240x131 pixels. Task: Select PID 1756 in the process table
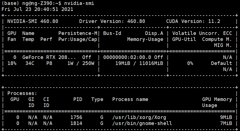[x=76, y=117]
